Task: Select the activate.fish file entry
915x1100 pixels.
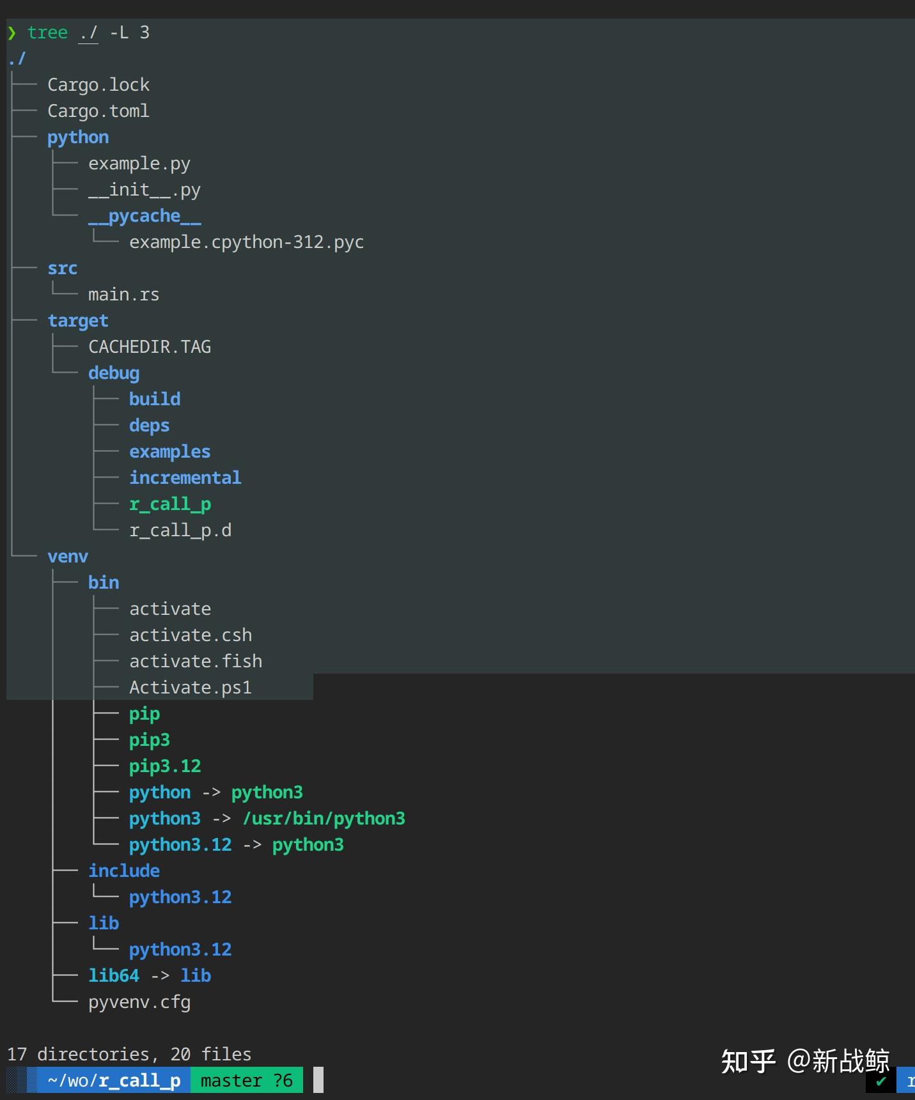Action: (x=196, y=662)
